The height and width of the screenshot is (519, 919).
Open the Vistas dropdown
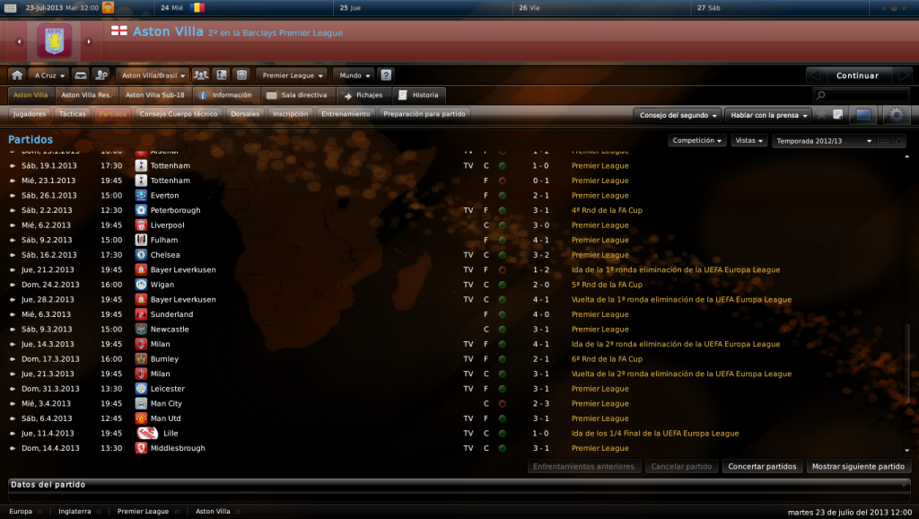click(x=748, y=141)
